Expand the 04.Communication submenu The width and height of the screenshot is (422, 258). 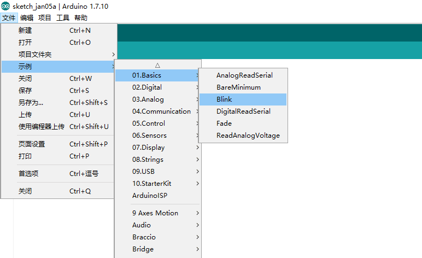coord(161,112)
